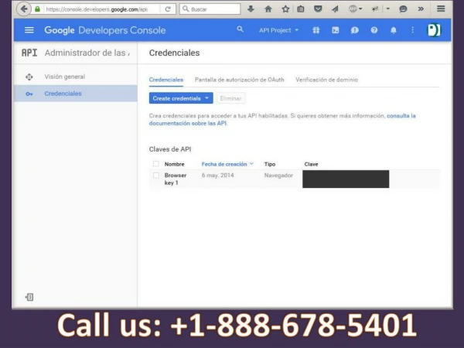Open browser downloads arrow icon
This screenshot has height=348, width=464.
point(251,9)
